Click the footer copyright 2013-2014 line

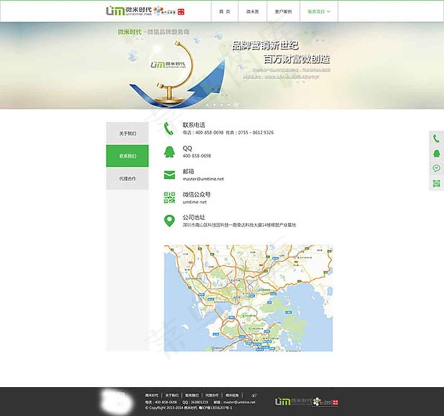coord(188,408)
